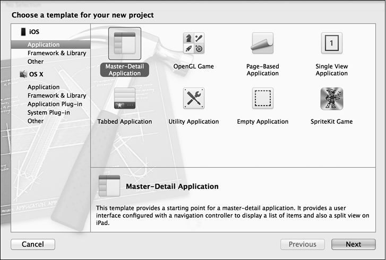The height and width of the screenshot is (260, 386).
Task: Proceed with the Next button
Action: tap(353, 245)
